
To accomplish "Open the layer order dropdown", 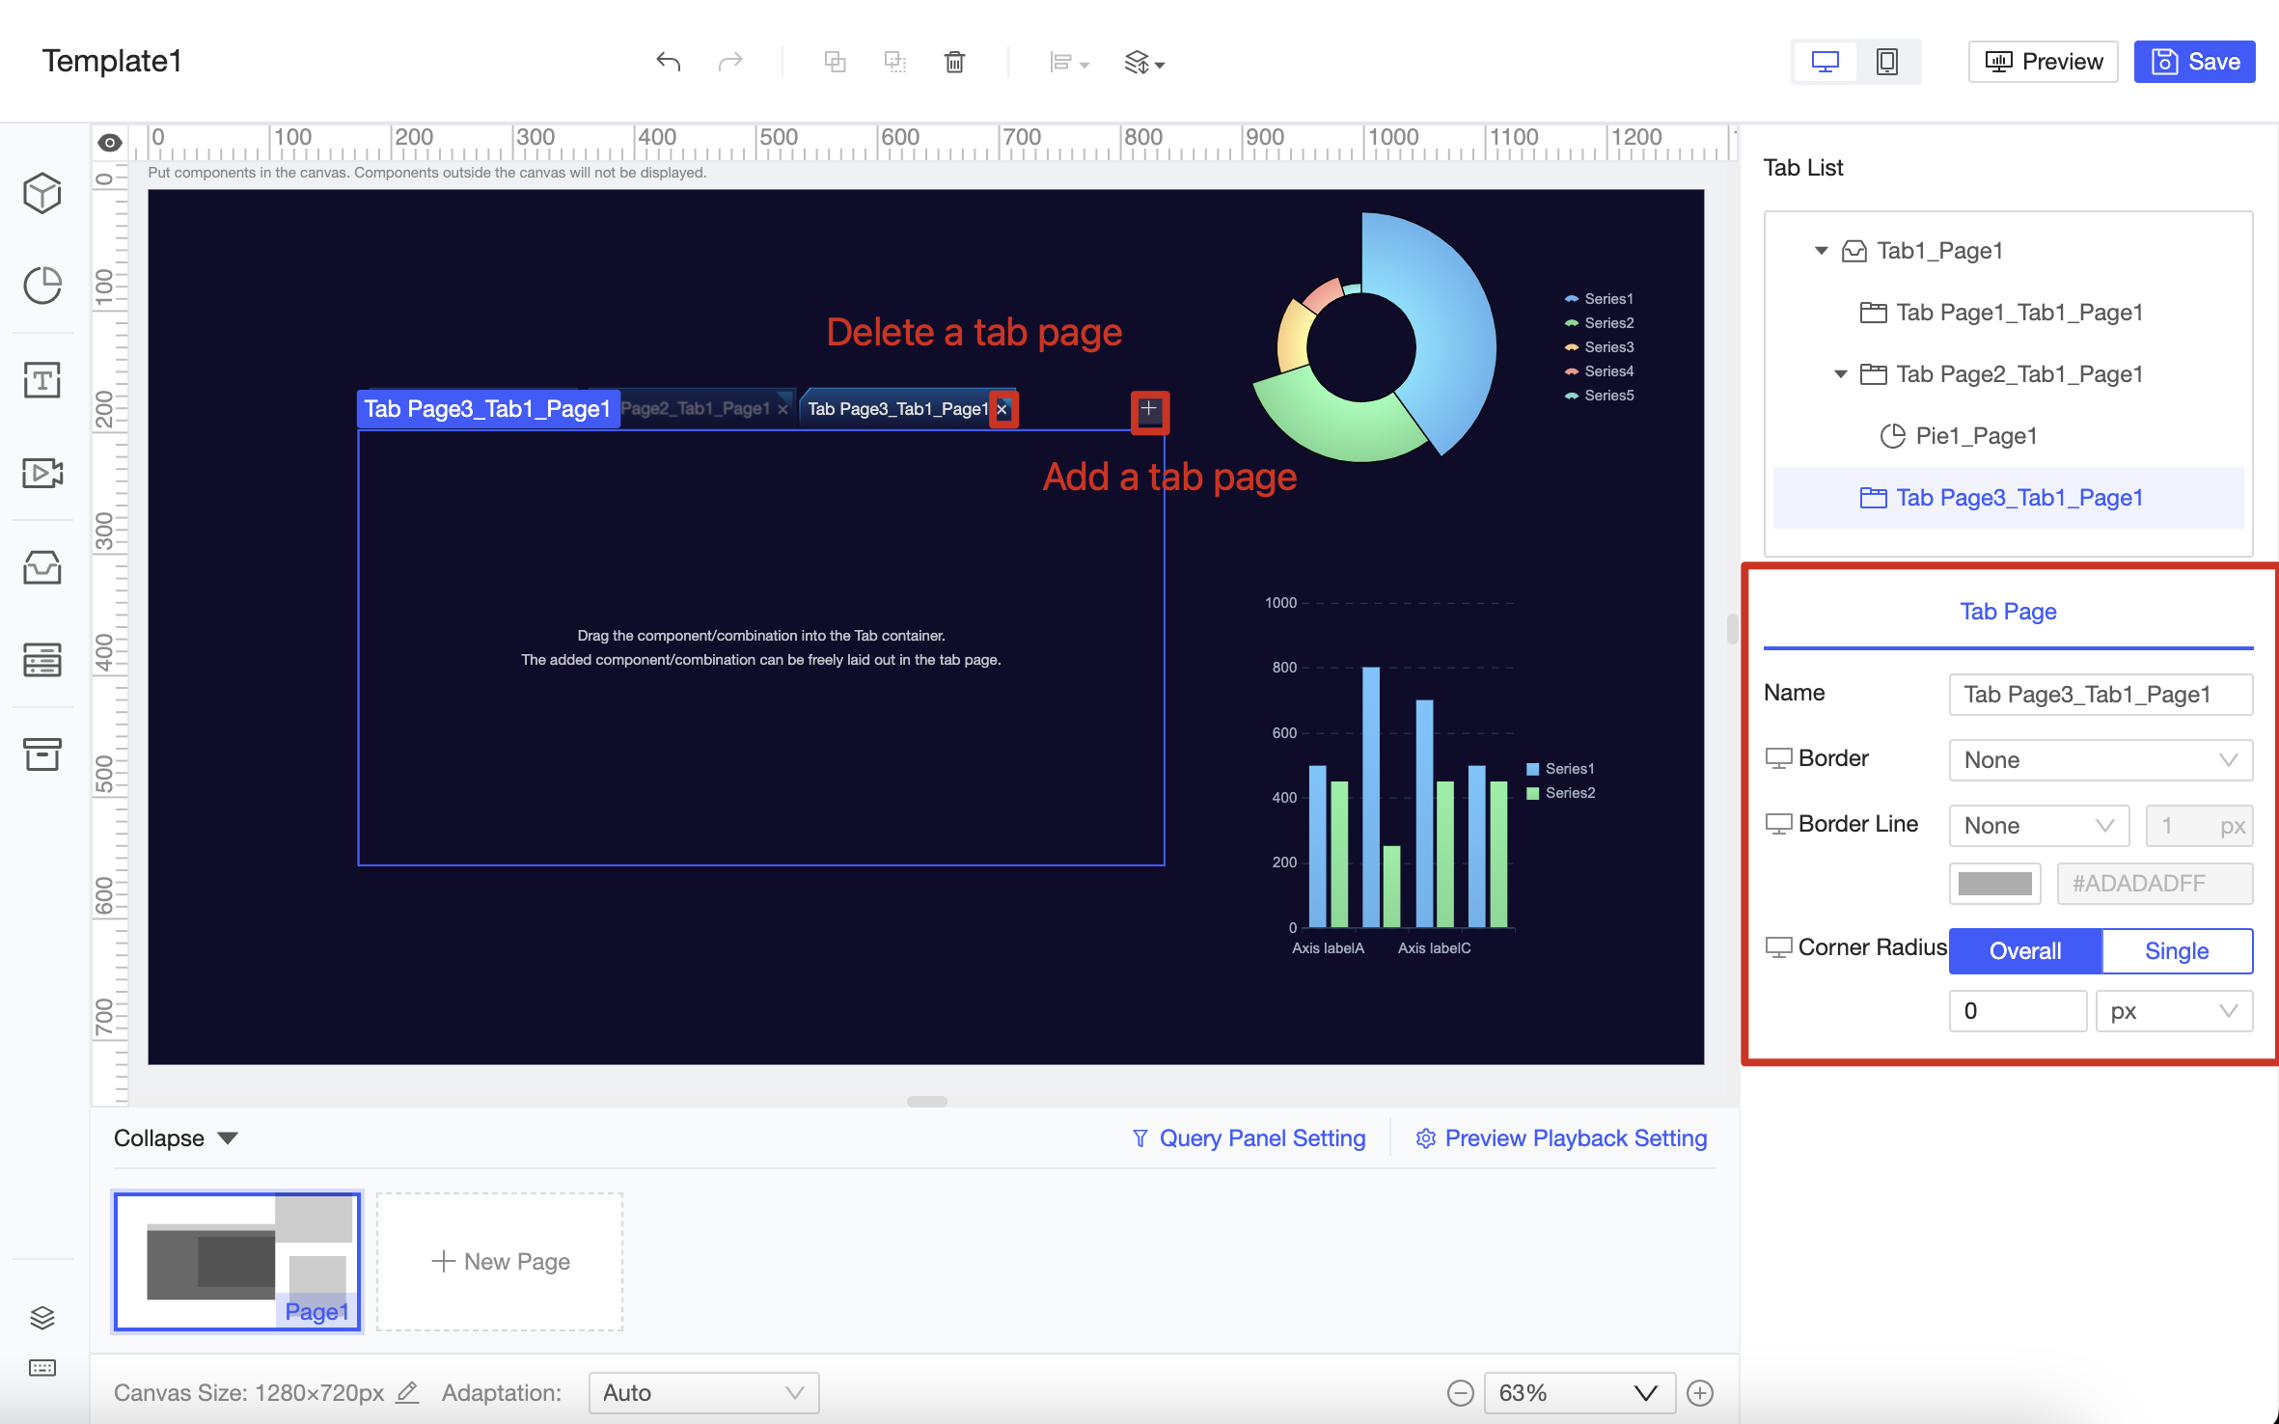I will pyautogui.click(x=1144, y=63).
